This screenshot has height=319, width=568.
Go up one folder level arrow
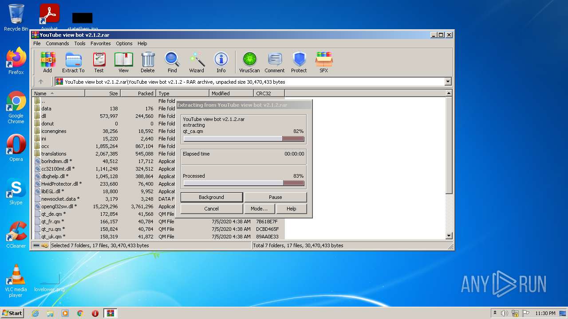click(x=41, y=82)
